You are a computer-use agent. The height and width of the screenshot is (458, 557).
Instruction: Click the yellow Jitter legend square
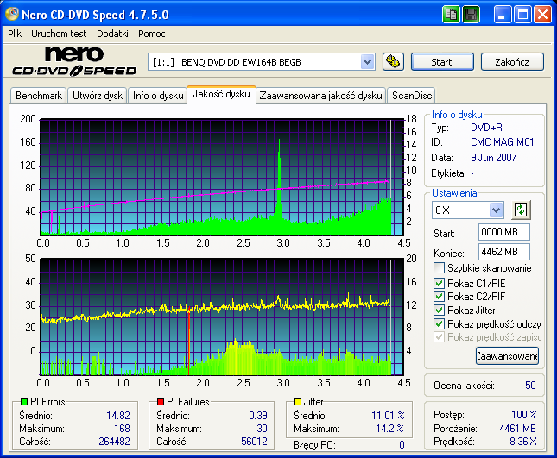tap(298, 402)
